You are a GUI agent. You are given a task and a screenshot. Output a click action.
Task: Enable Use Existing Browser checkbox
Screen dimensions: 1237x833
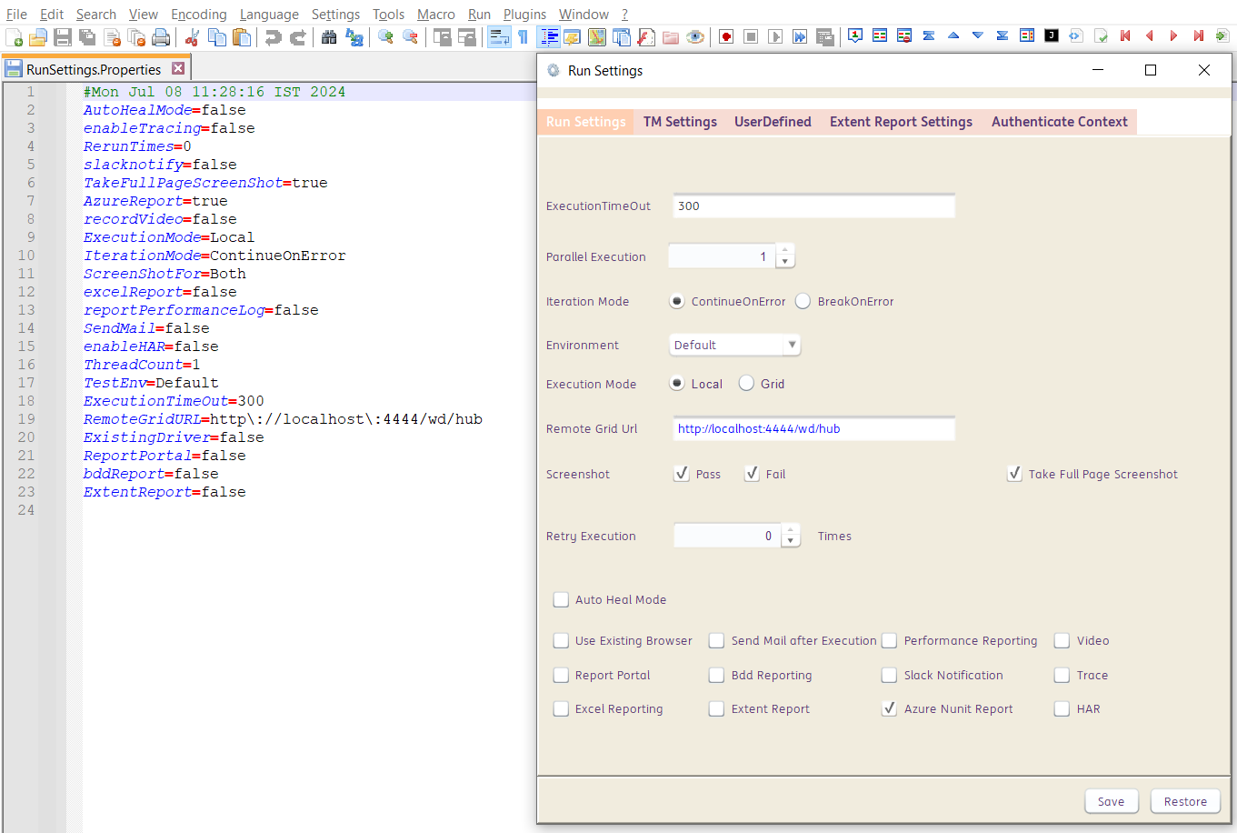562,640
